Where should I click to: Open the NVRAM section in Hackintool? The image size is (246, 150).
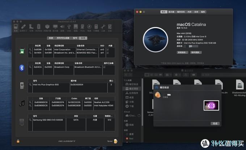point(39,28)
